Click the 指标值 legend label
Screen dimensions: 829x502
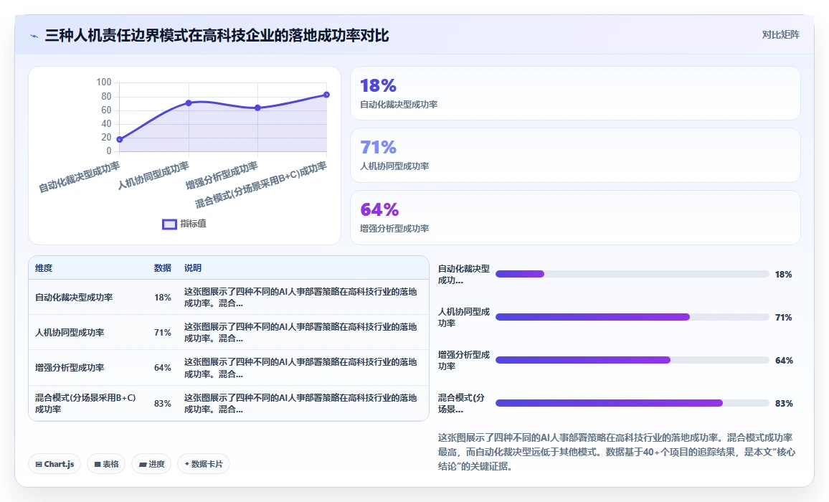[x=193, y=224]
